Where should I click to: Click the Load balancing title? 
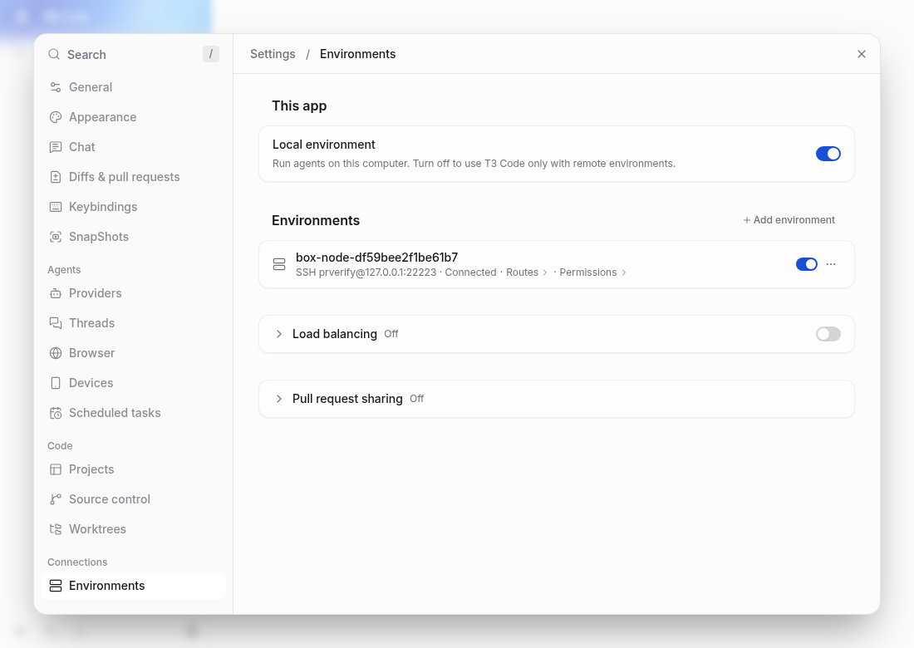tap(335, 334)
